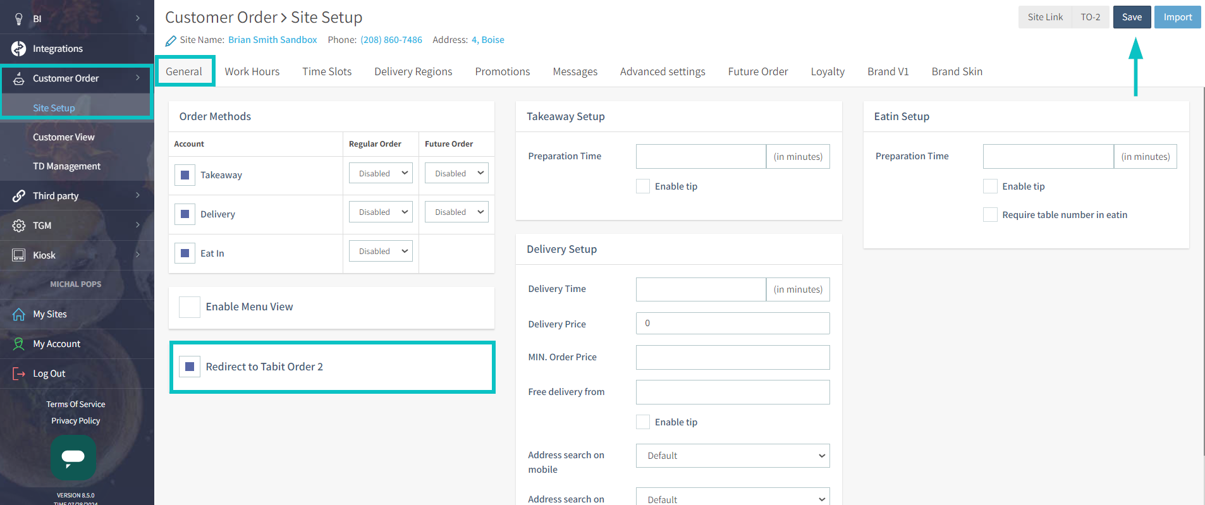Screen dimensions: 1205x505
Task: Check Enable tip in Delivery Setup
Action: point(643,422)
